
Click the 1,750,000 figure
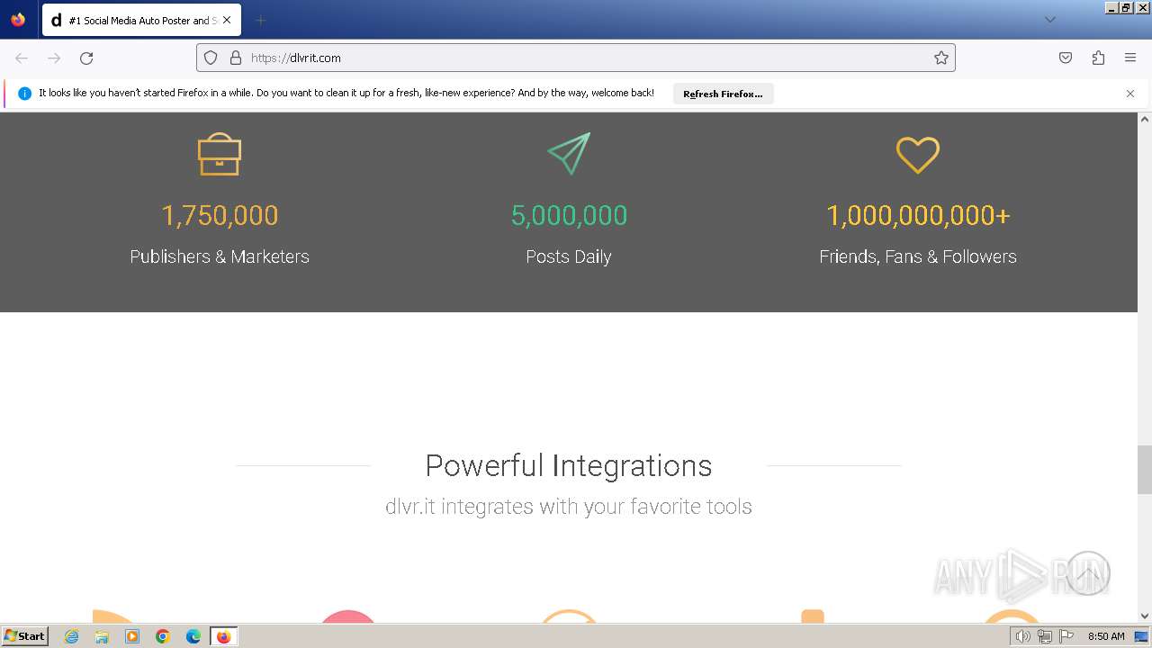point(220,215)
